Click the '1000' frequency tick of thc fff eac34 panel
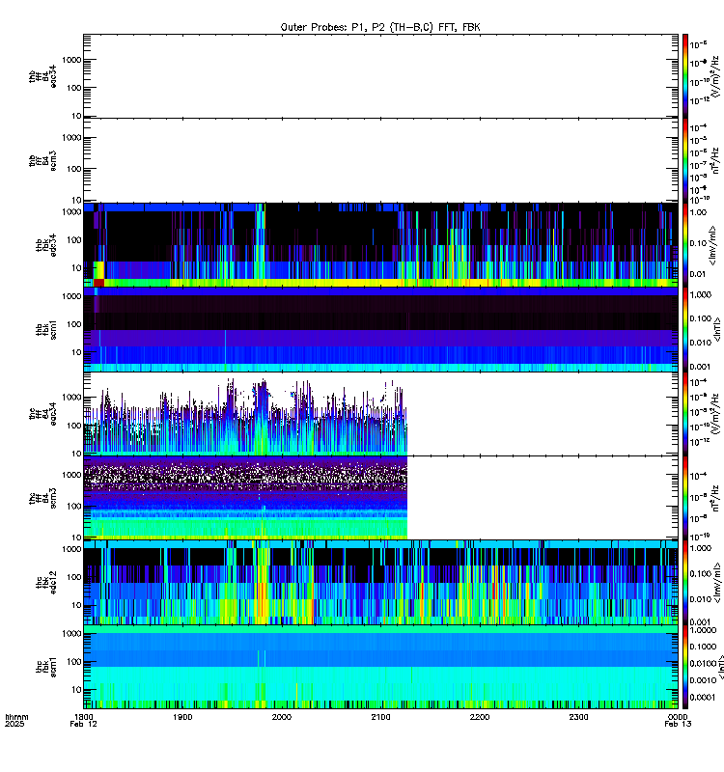Viewport: 724px width, 772px height. click(x=71, y=398)
